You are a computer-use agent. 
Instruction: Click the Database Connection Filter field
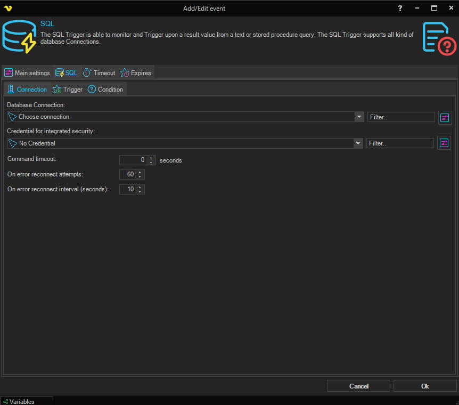pos(401,117)
